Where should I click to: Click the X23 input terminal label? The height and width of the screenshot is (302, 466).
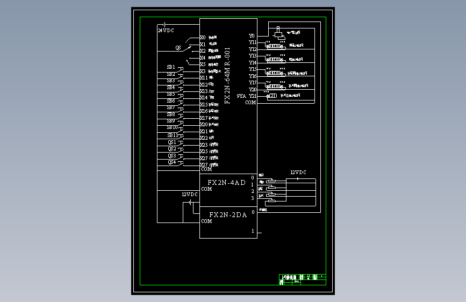click(204, 145)
